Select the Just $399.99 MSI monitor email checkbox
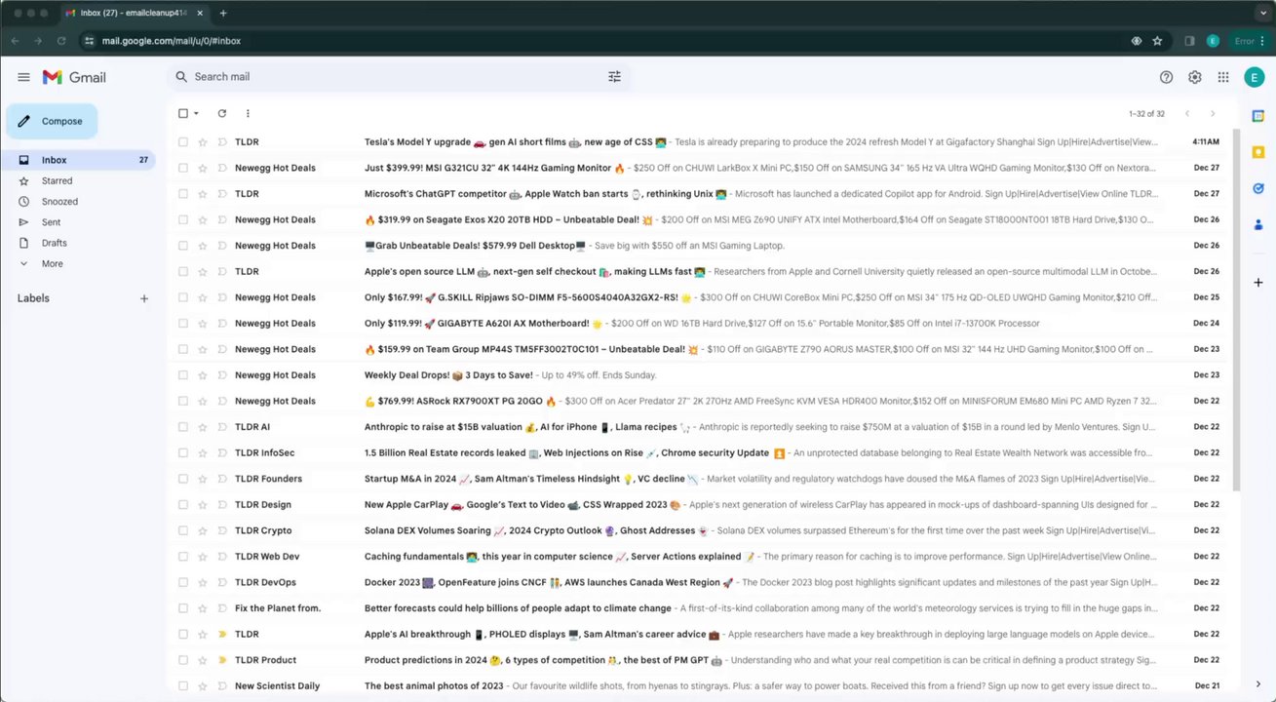 pos(182,168)
